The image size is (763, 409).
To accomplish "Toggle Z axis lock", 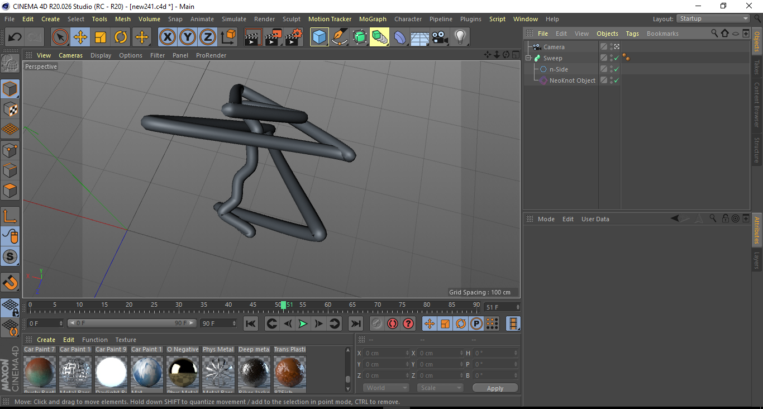I will [x=208, y=37].
